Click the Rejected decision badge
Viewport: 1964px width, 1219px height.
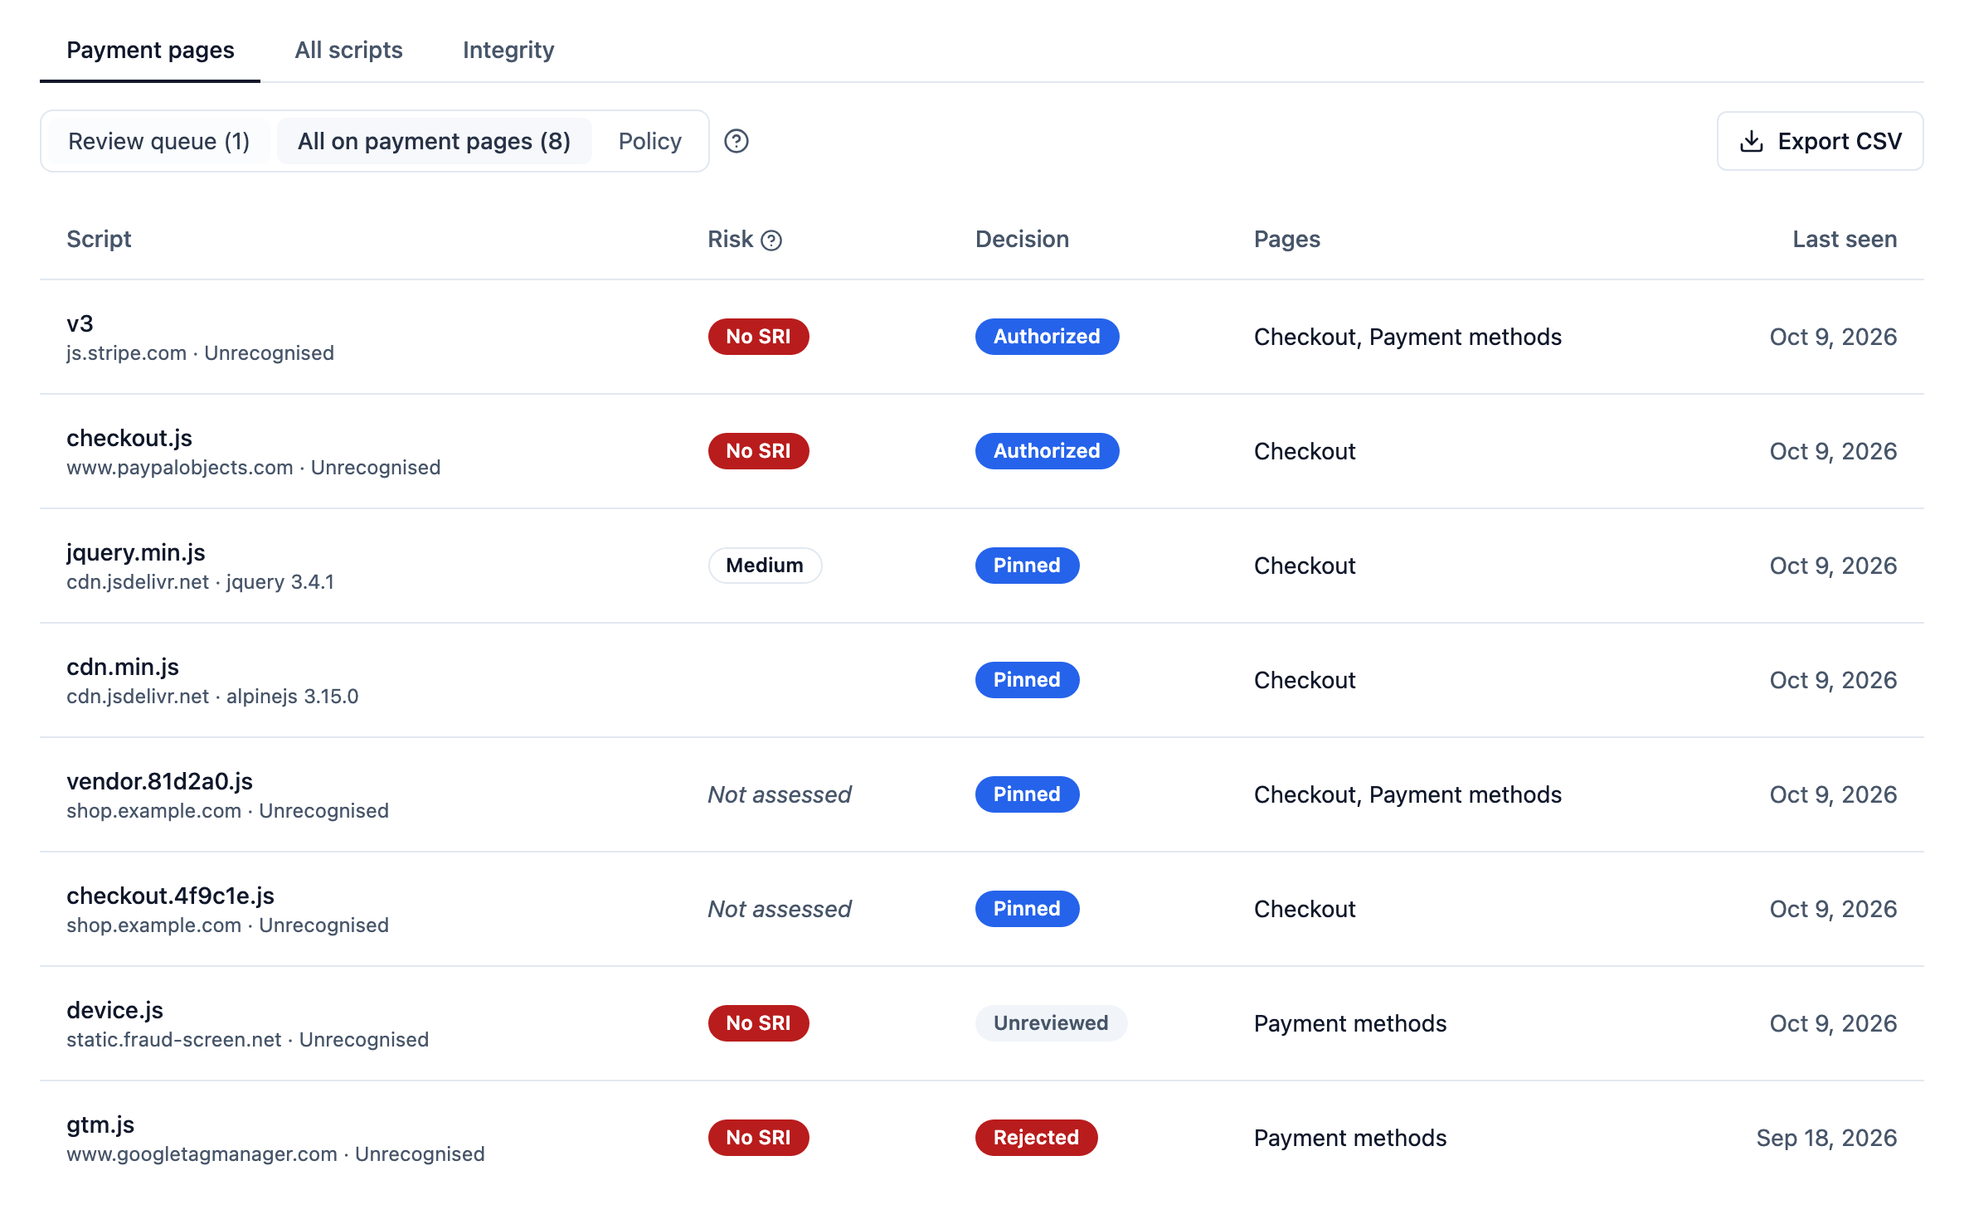pos(1036,1138)
